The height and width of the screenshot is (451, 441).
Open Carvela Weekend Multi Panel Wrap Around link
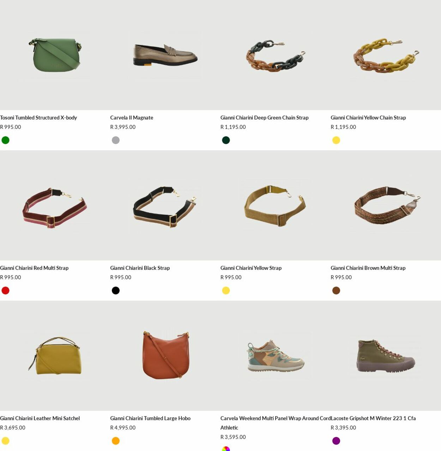point(276,423)
